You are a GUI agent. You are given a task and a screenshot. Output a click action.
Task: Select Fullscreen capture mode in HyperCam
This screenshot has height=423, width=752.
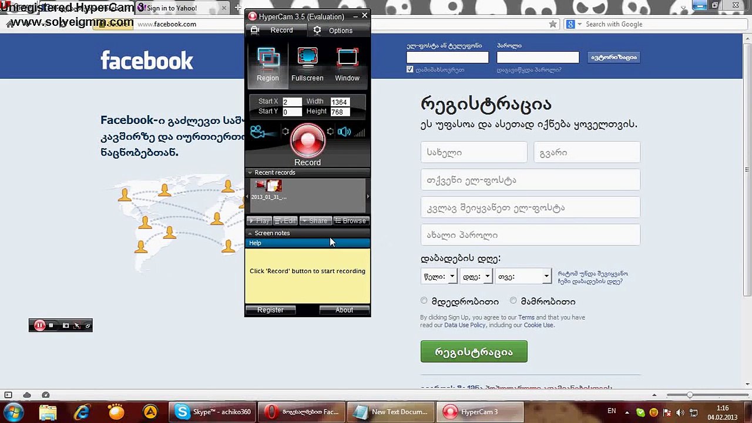point(307,65)
